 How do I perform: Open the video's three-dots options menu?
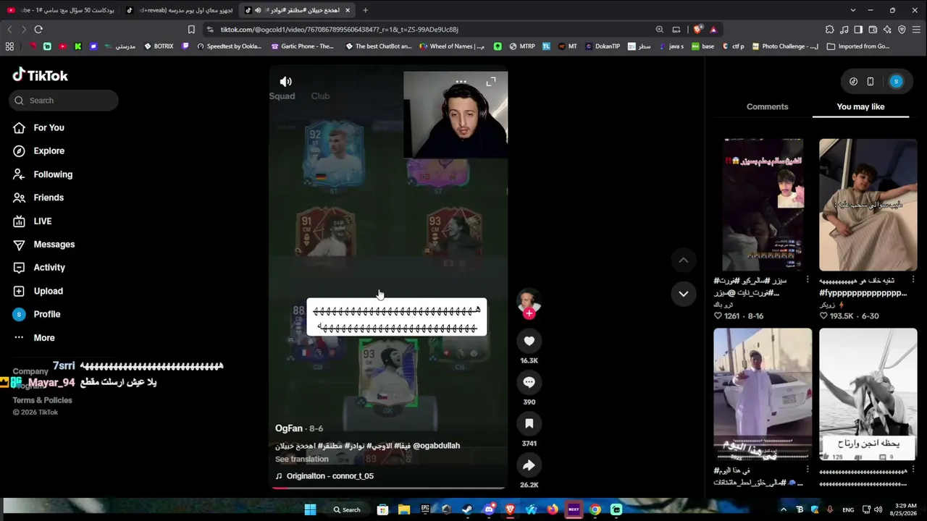pyautogui.click(x=461, y=82)
